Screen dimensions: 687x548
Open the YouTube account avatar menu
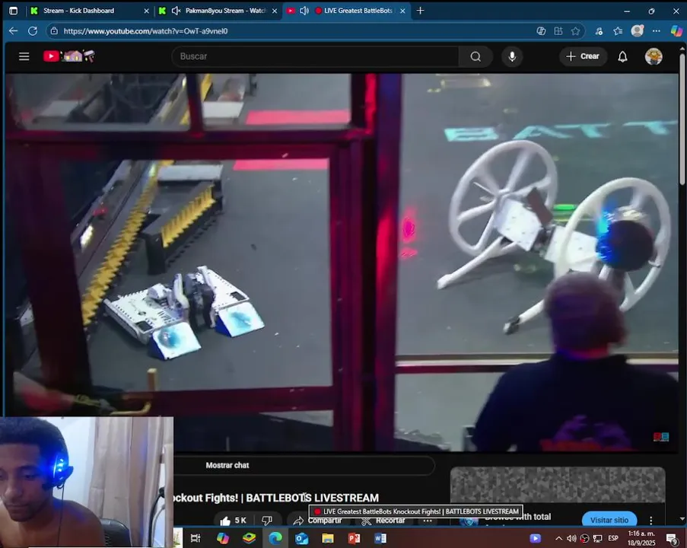654,56
